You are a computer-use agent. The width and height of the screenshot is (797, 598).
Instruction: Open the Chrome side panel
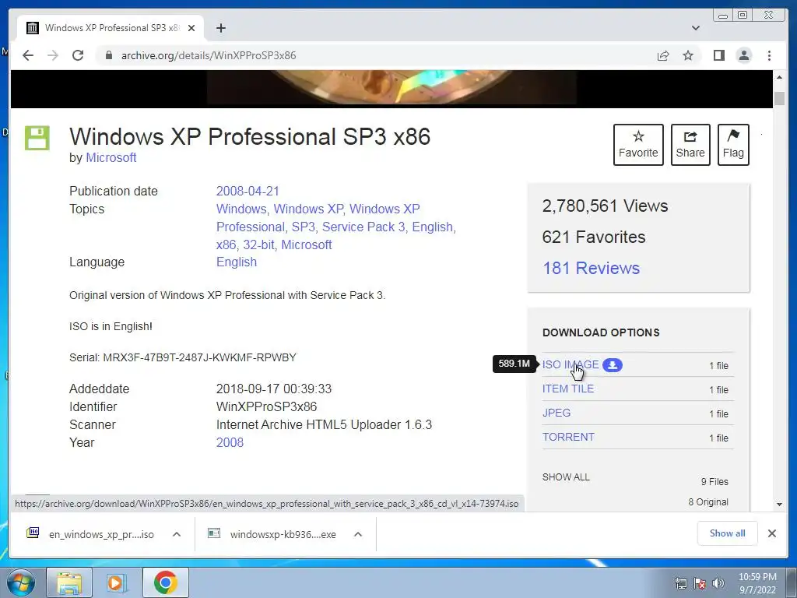click(718, 55)
